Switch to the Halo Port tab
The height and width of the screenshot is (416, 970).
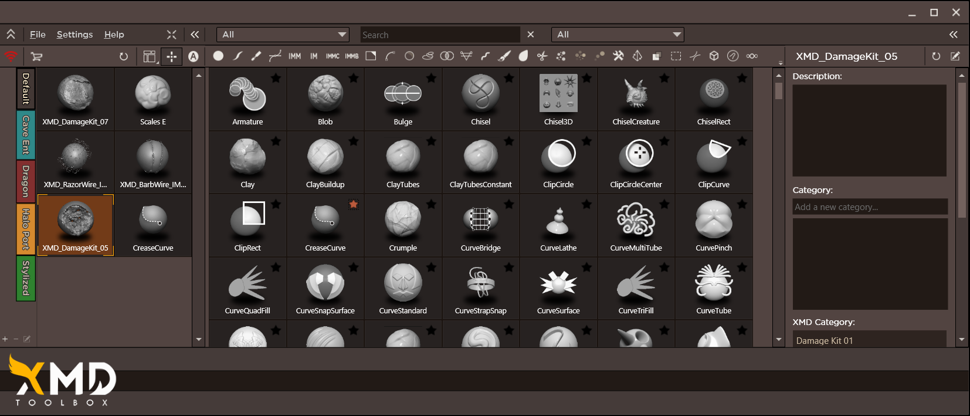[x=26, y=229]
